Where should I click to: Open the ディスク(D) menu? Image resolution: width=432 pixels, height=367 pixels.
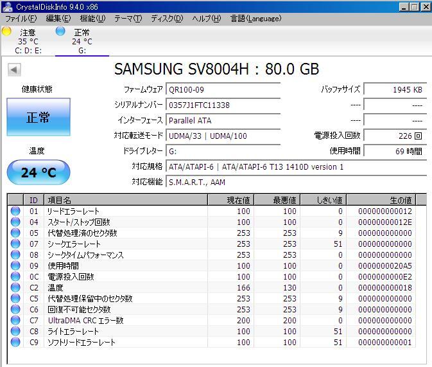(167, 19)
